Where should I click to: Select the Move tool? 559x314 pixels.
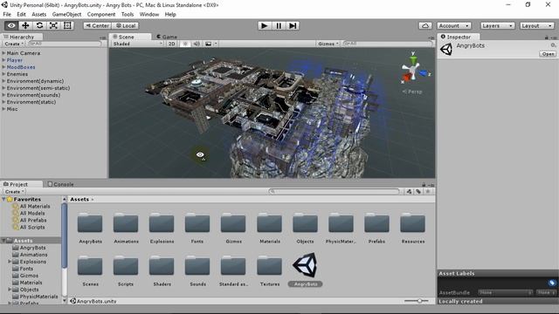click(x=25, y=25)
